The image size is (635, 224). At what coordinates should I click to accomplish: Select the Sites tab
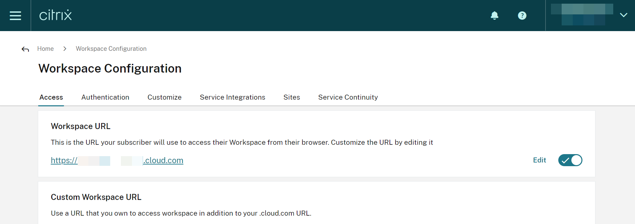click(x=291, y=97)
